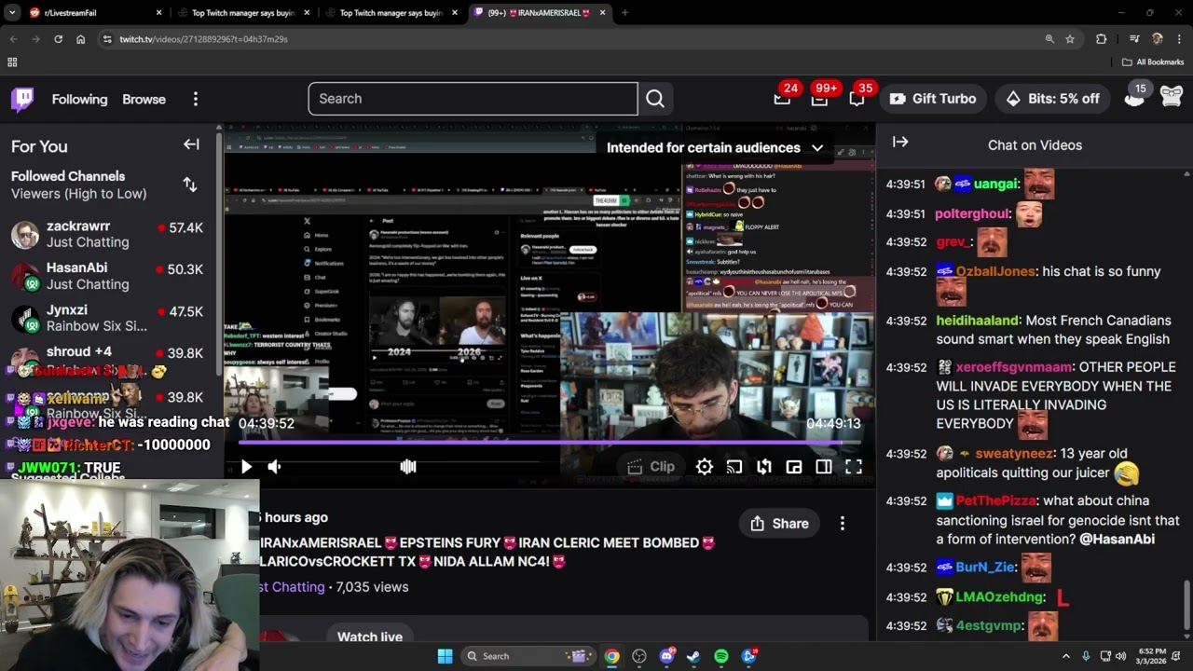
Task: Open the video options three-dot menu
Action: tap(843, 524)
